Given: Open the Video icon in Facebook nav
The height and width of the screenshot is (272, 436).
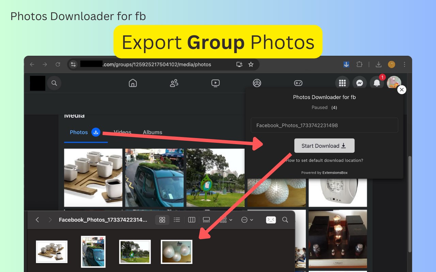Looking at the screenshot, I should tap(216, 83).
